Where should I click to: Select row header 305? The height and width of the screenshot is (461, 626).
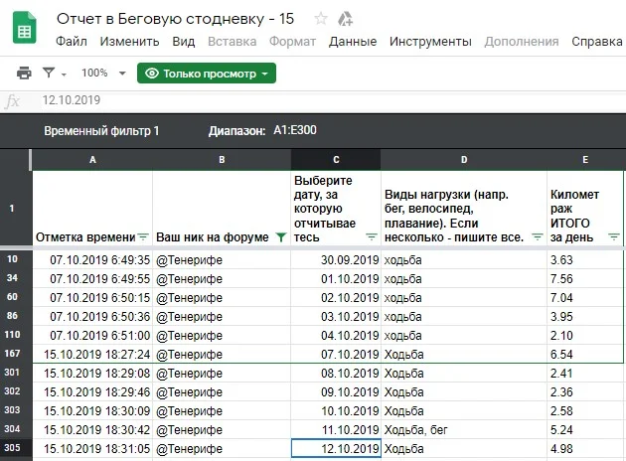click(x=12, y=448)
